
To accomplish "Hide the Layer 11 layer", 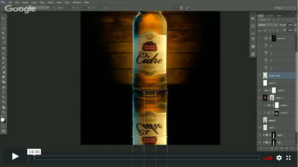I will pyautogui.click(x=260, y=98).
